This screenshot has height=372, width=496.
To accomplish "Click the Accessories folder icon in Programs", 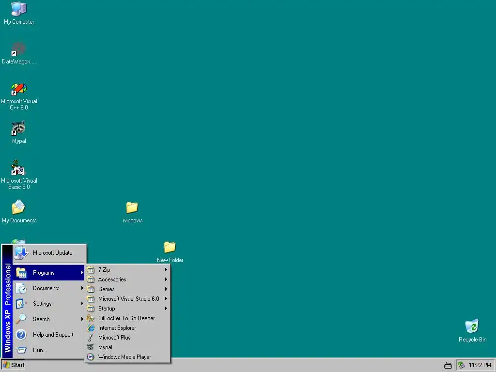I will tap(91, 279).
